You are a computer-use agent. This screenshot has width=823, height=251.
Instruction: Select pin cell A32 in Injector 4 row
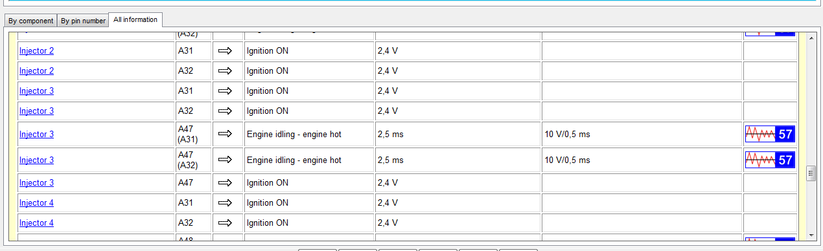pos(194,223)
